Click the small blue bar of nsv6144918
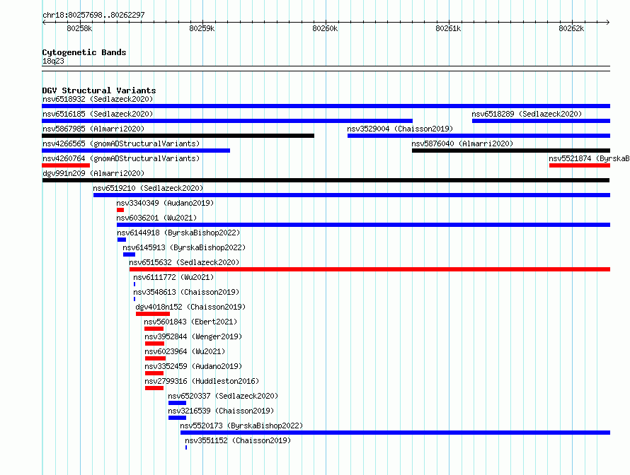Viewport: 630px width, 475px height. coord(122,240)
